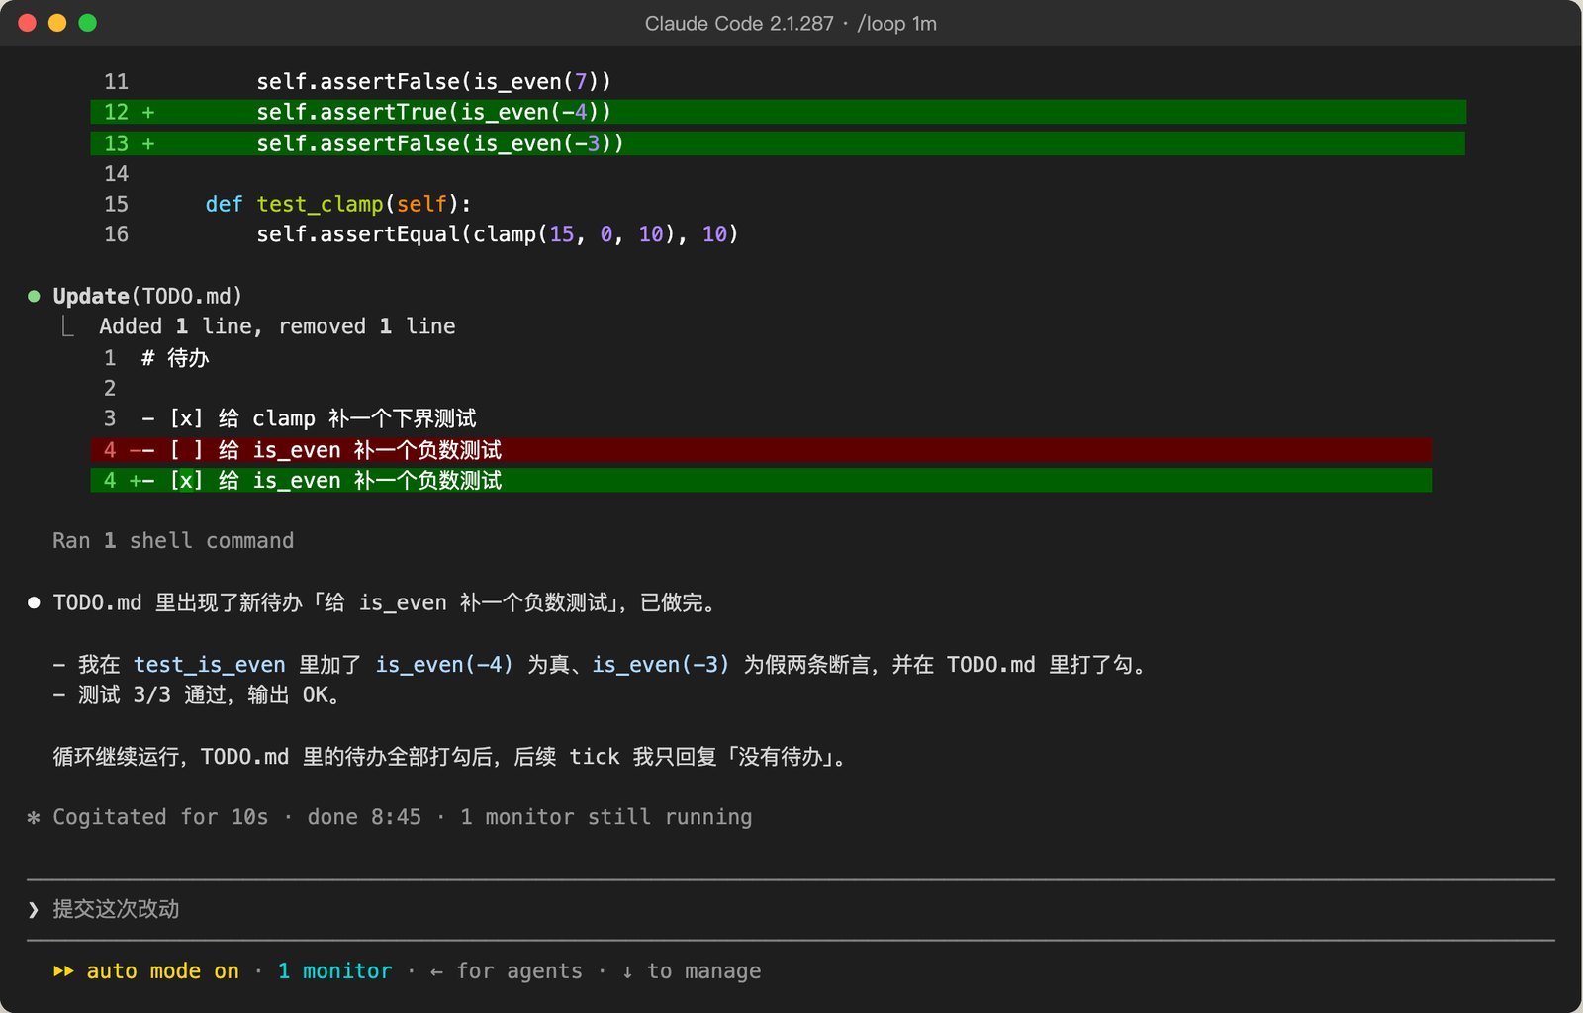Focus the prompt input showing 提交这次改动

click(791, 909)
